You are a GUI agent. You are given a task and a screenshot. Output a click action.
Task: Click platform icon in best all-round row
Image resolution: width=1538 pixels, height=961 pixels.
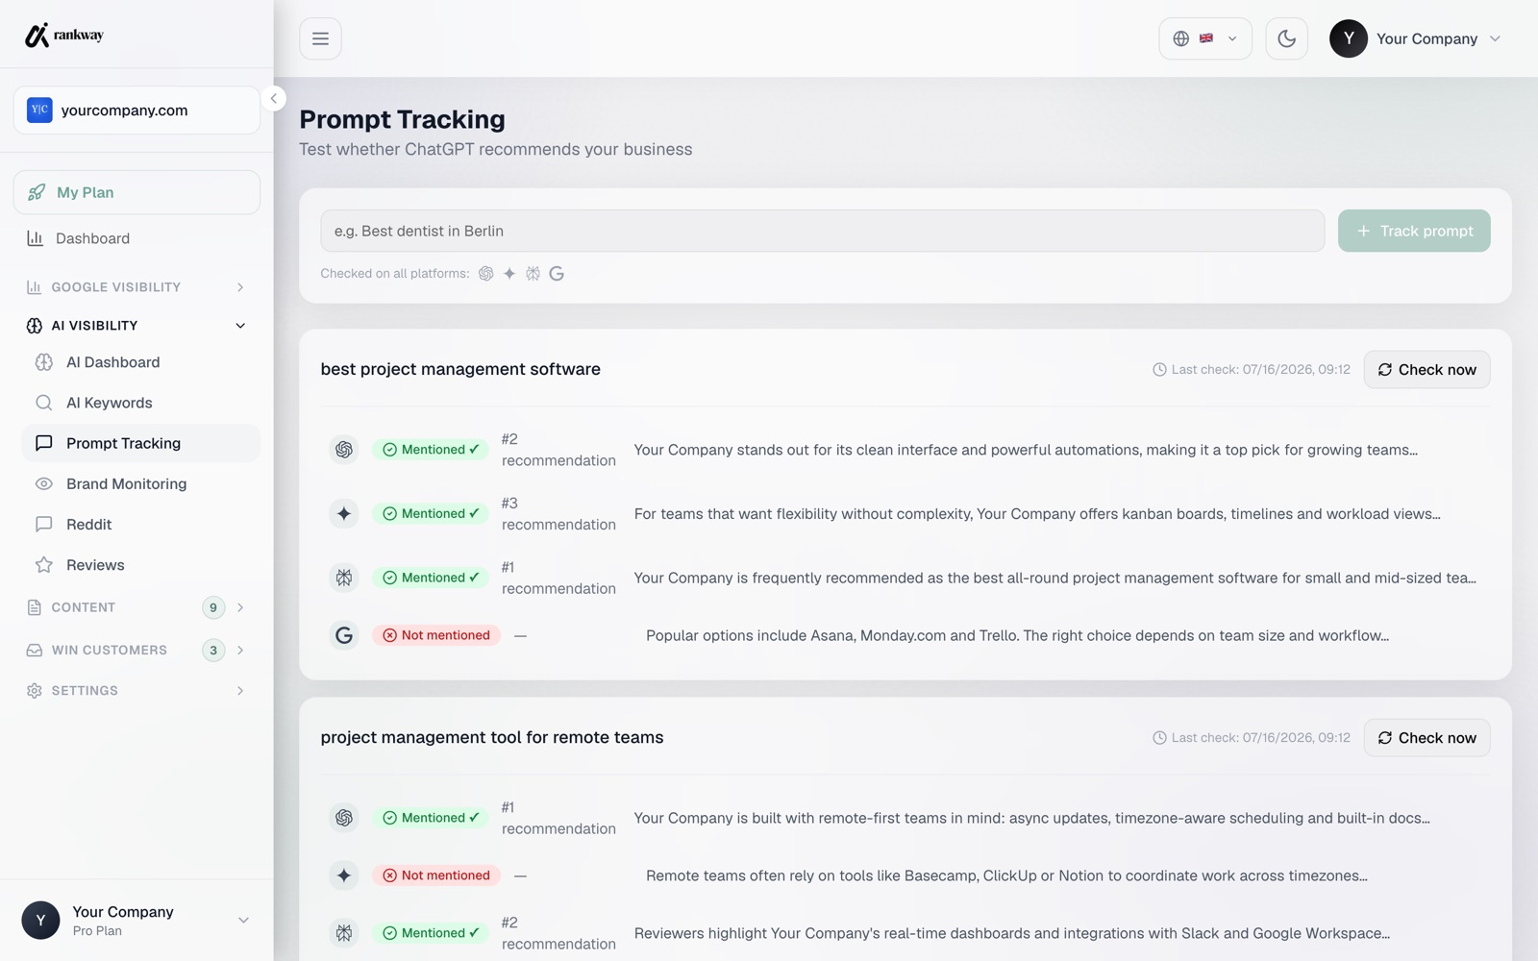(344, 578)
